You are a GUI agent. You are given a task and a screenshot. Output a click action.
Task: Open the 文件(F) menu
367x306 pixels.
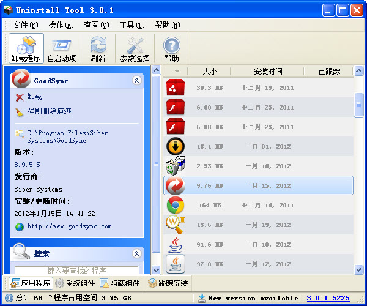coord(26,25)
